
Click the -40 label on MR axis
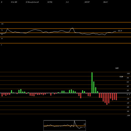coord(128,103)
